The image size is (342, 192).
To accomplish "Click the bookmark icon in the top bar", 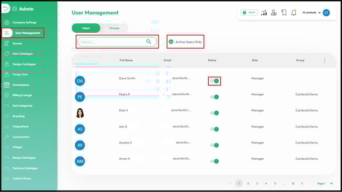I will click(284, 12).
